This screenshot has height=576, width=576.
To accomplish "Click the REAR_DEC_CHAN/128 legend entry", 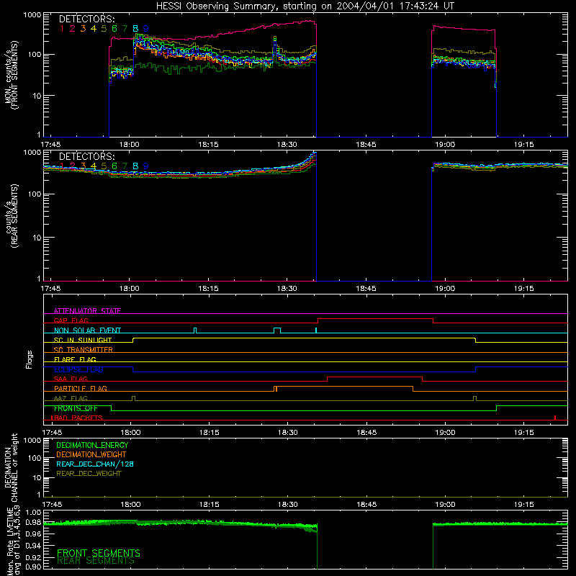I will pos(95,464).
